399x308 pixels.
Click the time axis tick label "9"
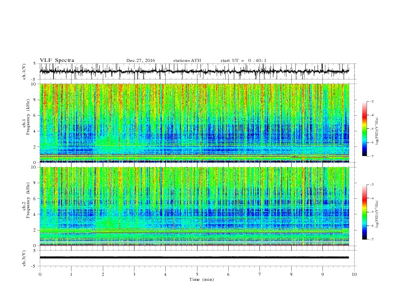322,274
